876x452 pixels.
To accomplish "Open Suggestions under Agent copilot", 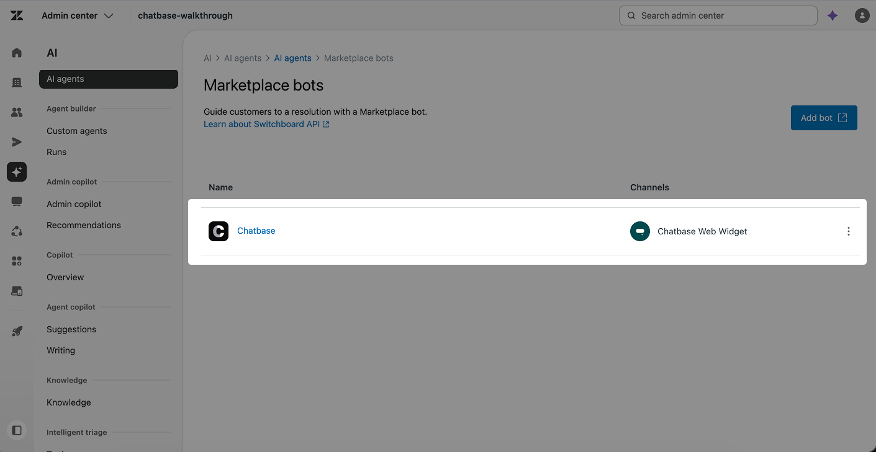I will tap(71, 329).
